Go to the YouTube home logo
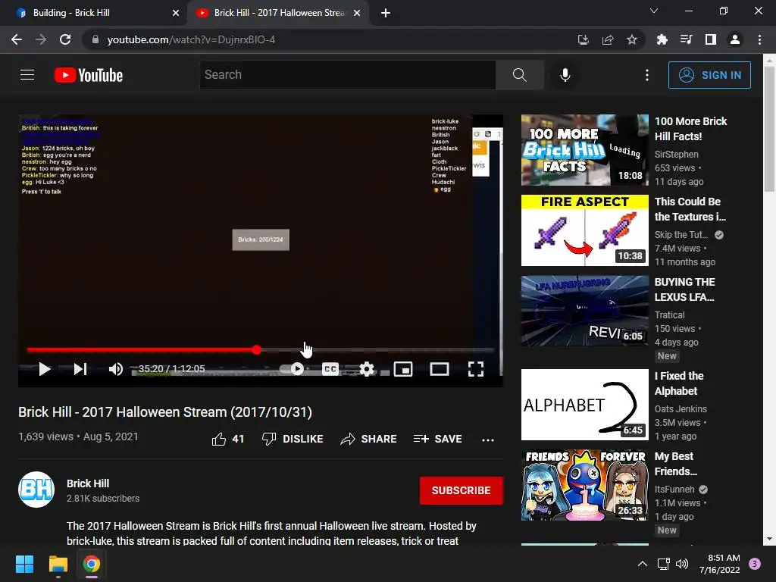The image size is (776, 582). coord(89,75)
